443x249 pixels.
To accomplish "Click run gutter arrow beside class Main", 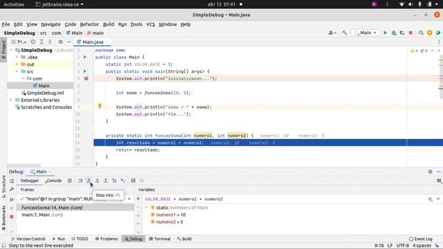I will tap(84, 57).
